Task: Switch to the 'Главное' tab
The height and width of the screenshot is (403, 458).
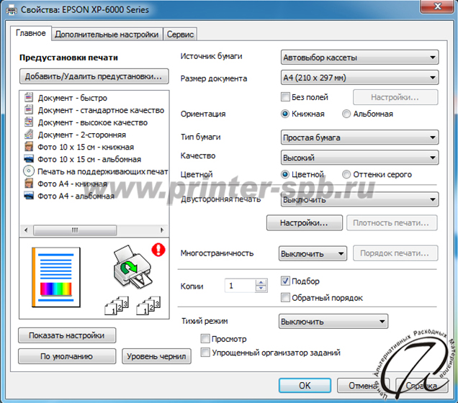Action: 31,33
